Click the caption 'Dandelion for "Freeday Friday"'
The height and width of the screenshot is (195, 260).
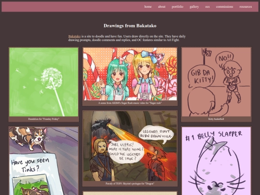pyautogui.click(x=44, y=119)
